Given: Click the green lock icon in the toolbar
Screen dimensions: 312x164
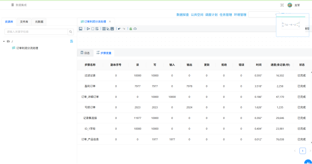Looking at the screenshot, I should click(131, 29).
